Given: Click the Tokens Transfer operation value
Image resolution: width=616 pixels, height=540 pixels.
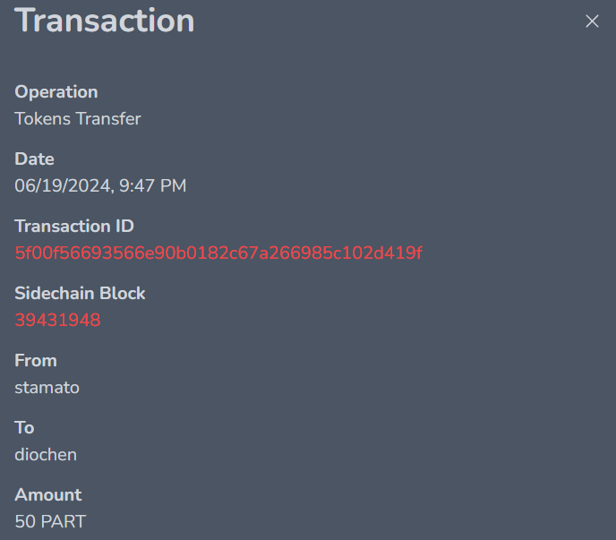Looking at the screenshot, I should tap(78, 119).
